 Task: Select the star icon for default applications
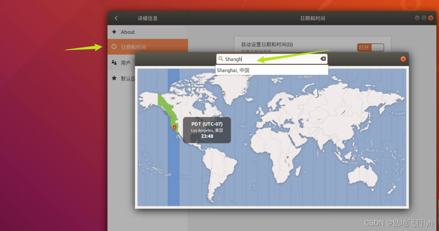coord(114,77)
